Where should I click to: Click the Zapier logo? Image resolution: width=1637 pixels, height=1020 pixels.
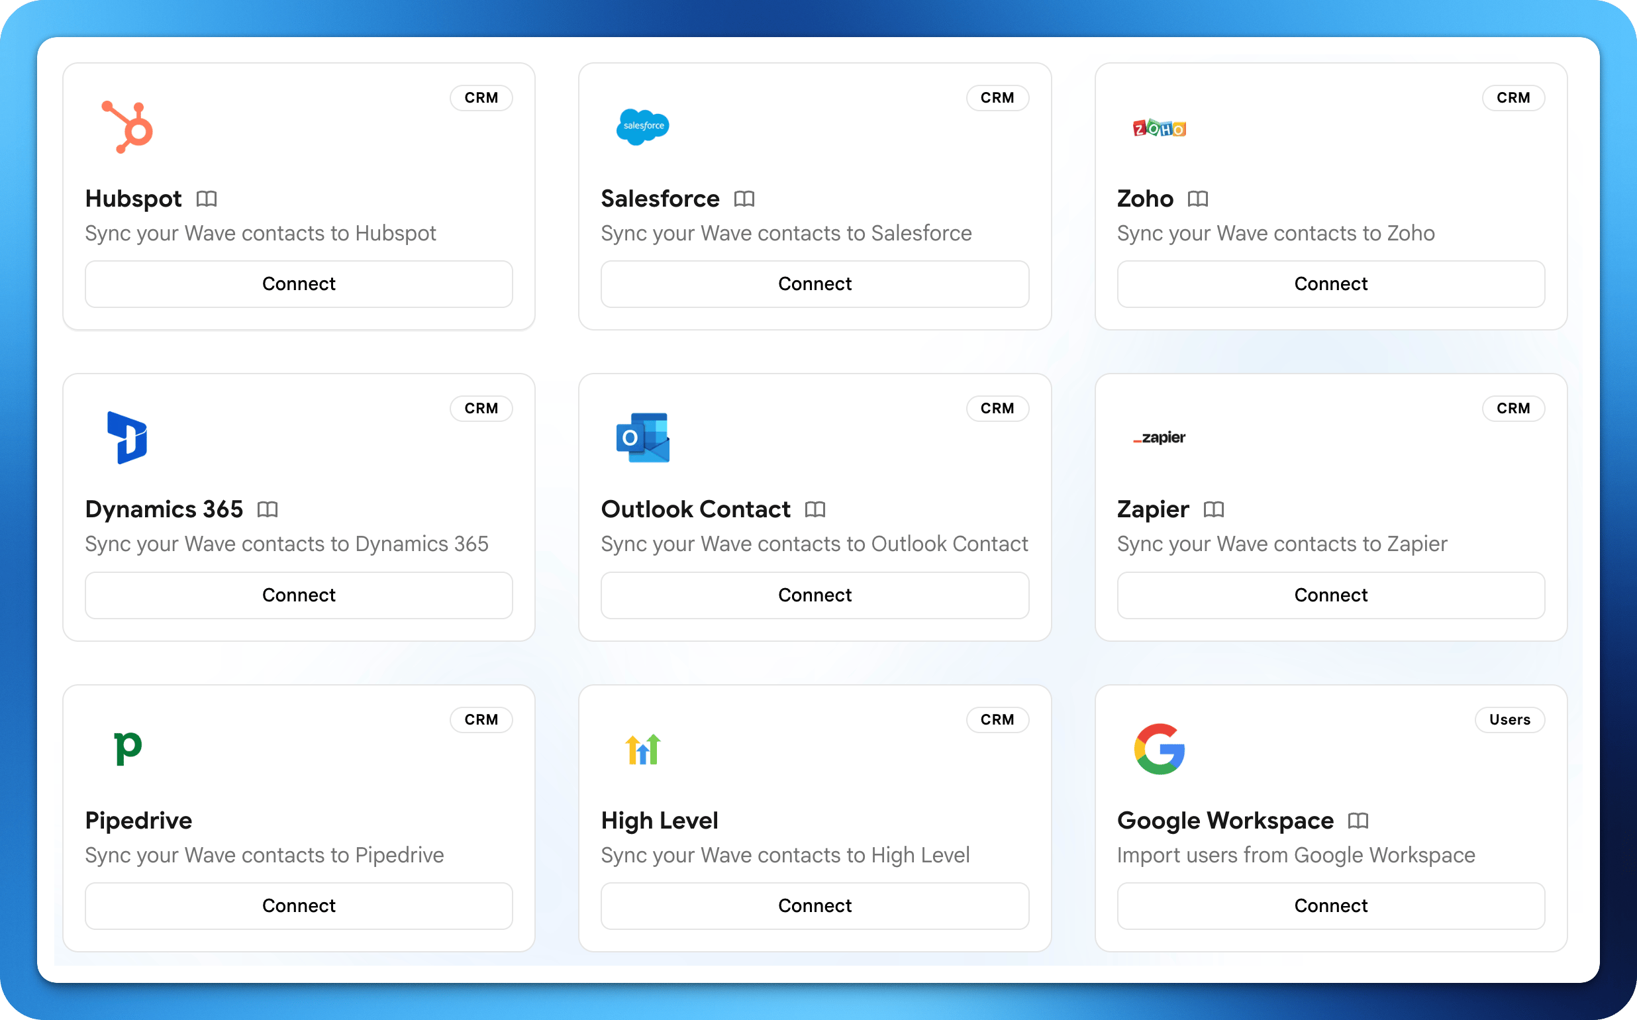click(x=1159, y=438)
